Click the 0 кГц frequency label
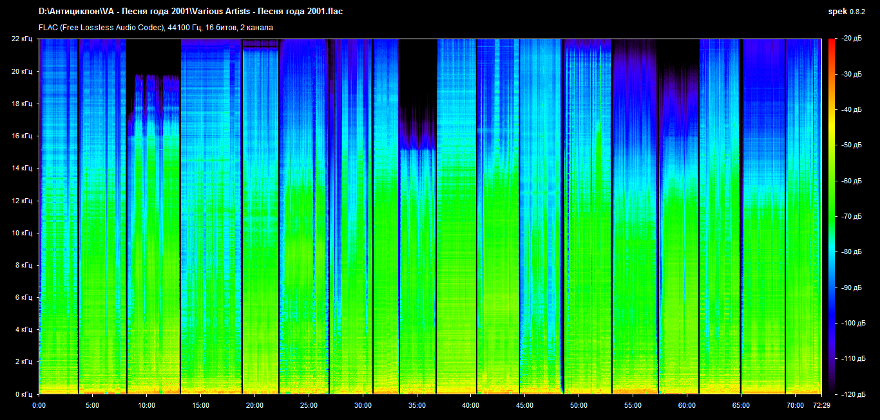Image resolution: width=880 pixels, height=420 pixels. (25, 394)
